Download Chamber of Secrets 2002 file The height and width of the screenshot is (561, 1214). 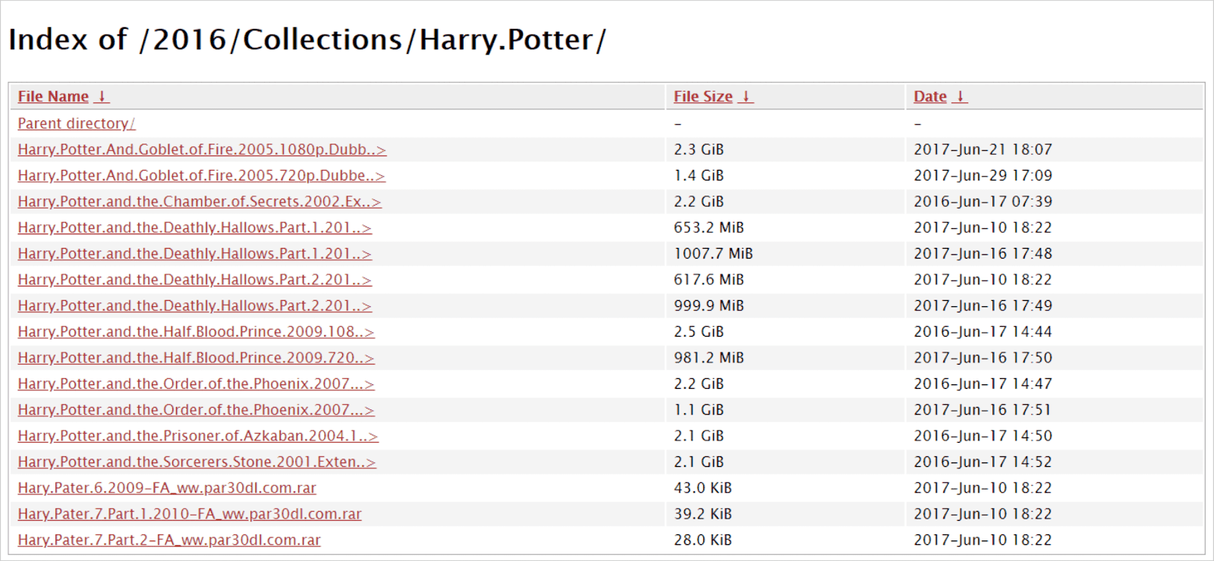point(200,202)
